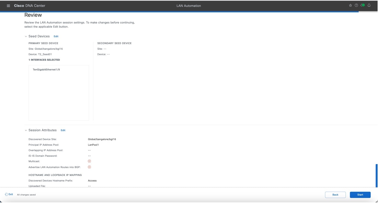Click the Overlapping IP Address Pool label
The image size is (379, 203).
point(46,150)
